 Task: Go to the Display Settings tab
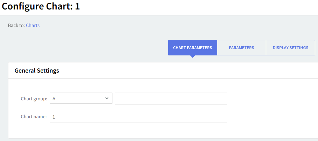coord(290,48)
